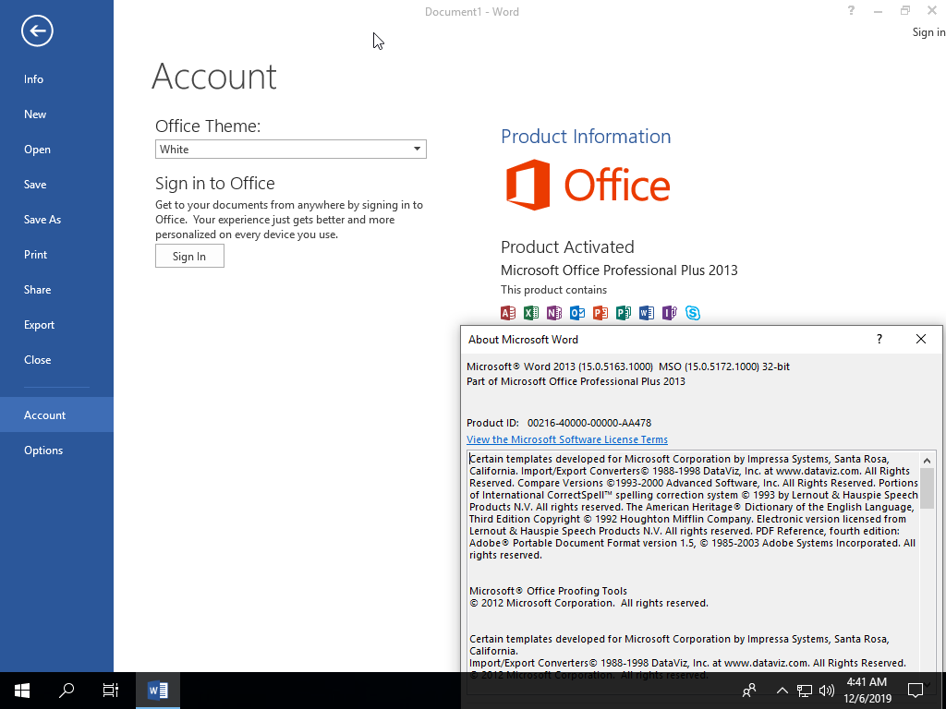Open People icon in system tray
The width and height of the screenshot is (946, 709).
tap(749, 691)
